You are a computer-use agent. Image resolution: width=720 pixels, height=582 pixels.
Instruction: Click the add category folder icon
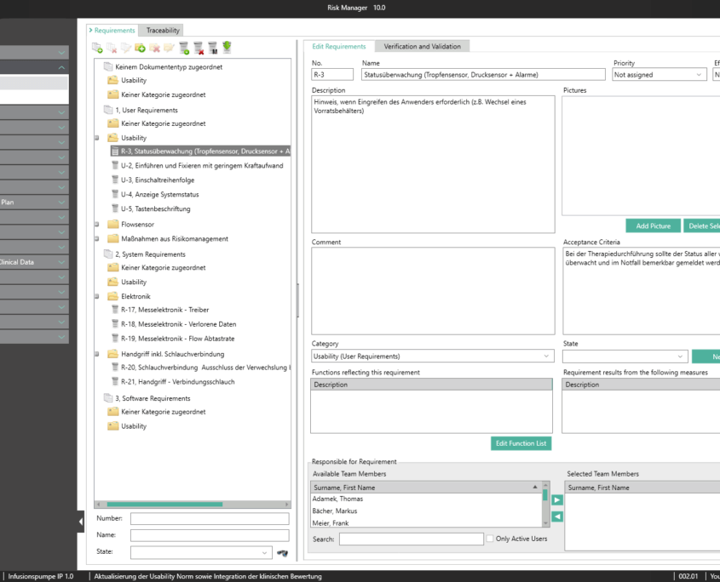141,48
